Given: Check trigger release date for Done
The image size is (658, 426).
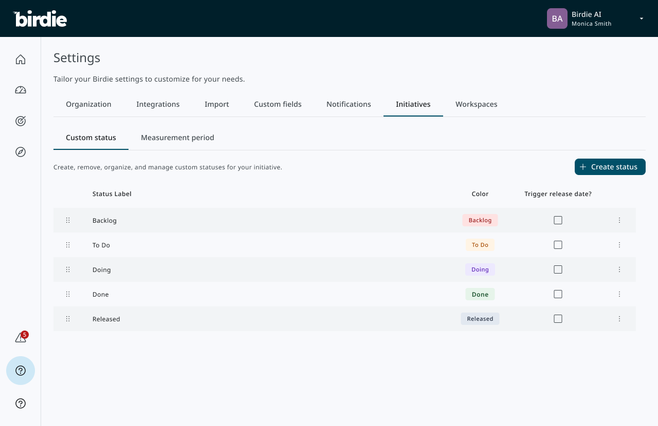Looking at the screenshot, I should (x=558, y=294).
